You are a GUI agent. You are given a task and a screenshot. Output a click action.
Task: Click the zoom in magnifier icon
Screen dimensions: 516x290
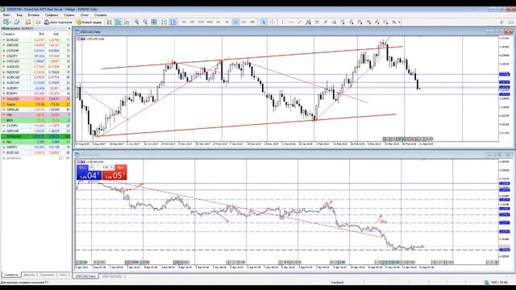(x=136, y=22)
